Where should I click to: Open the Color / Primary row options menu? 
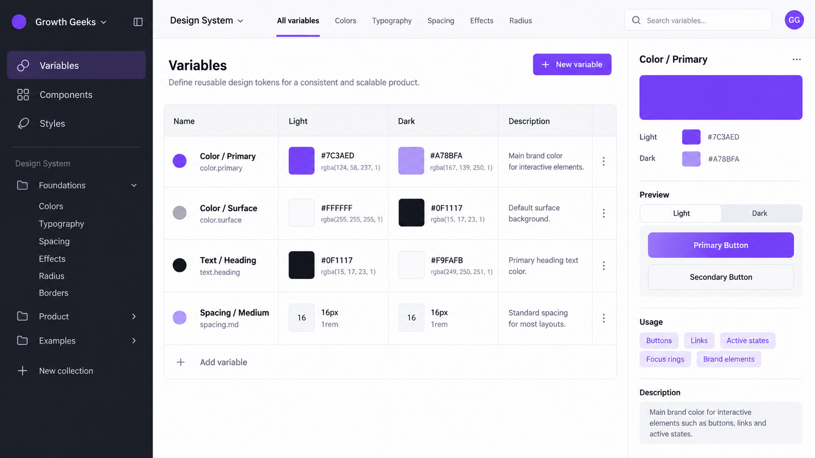(x=603, y=161)
